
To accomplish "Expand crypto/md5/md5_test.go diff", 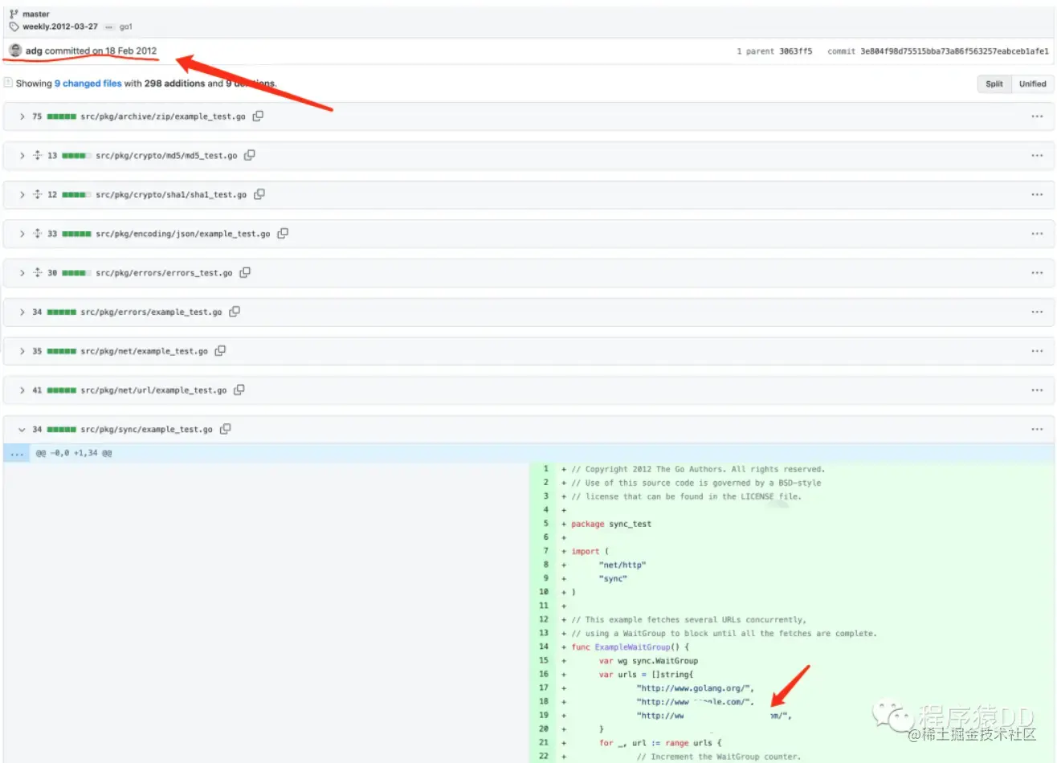I will [x=22, y=156].
